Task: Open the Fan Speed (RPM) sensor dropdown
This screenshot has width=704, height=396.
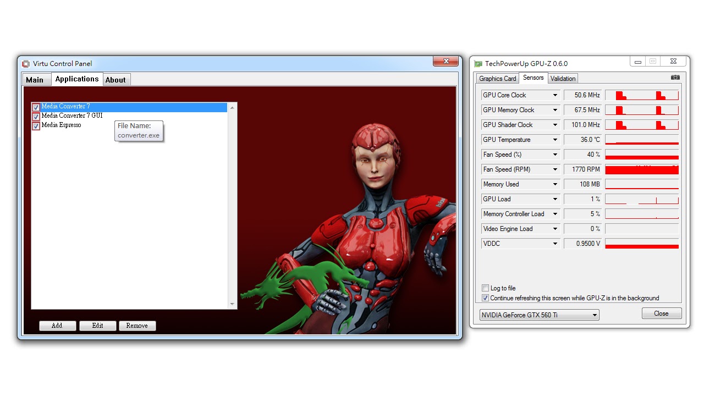Action: click(555, 169)
